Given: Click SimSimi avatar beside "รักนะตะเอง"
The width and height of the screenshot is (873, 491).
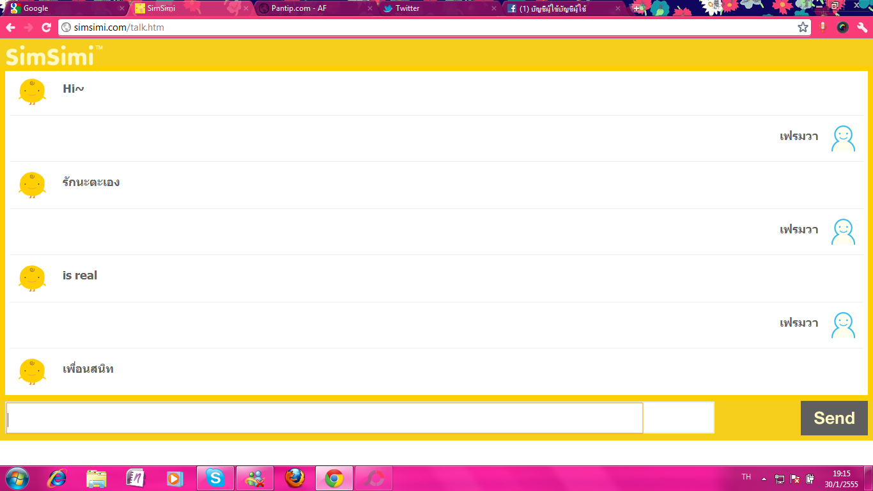Looking at the screenshot, I should 32,185.
